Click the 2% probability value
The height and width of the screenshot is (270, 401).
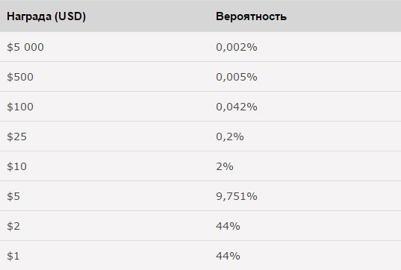[225, 167]
